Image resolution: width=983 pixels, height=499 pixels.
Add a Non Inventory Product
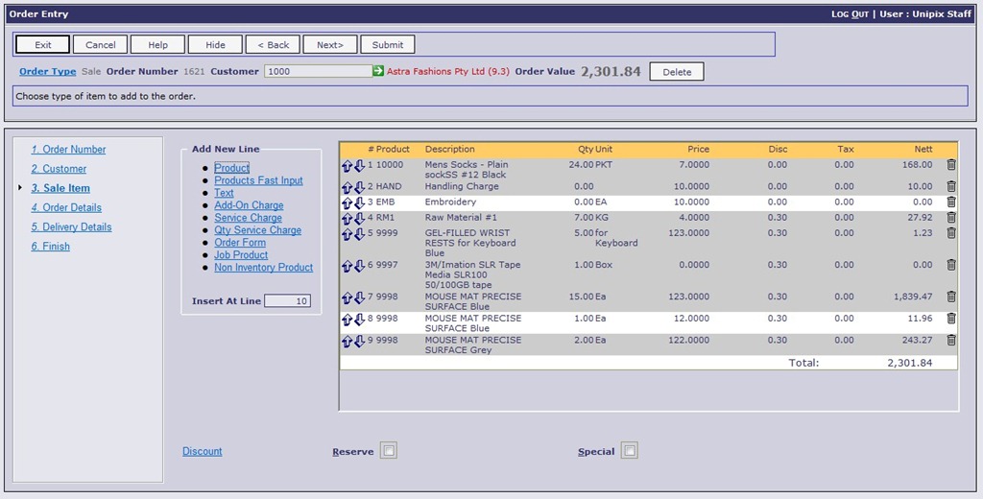pos(264,268)
